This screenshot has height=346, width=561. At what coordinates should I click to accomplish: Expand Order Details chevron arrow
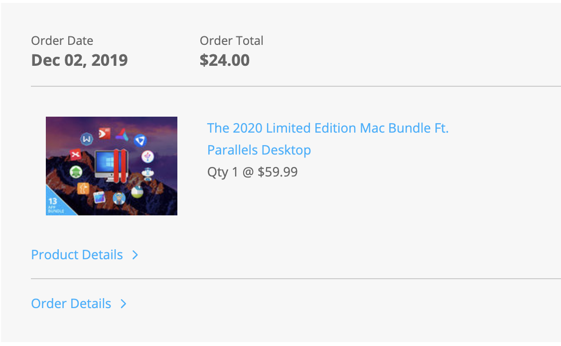[x=124, y=304]
